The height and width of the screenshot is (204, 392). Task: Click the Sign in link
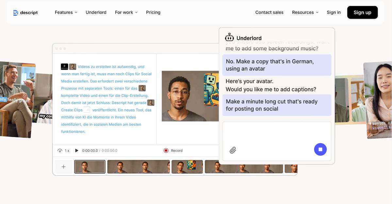coord(334,12)
